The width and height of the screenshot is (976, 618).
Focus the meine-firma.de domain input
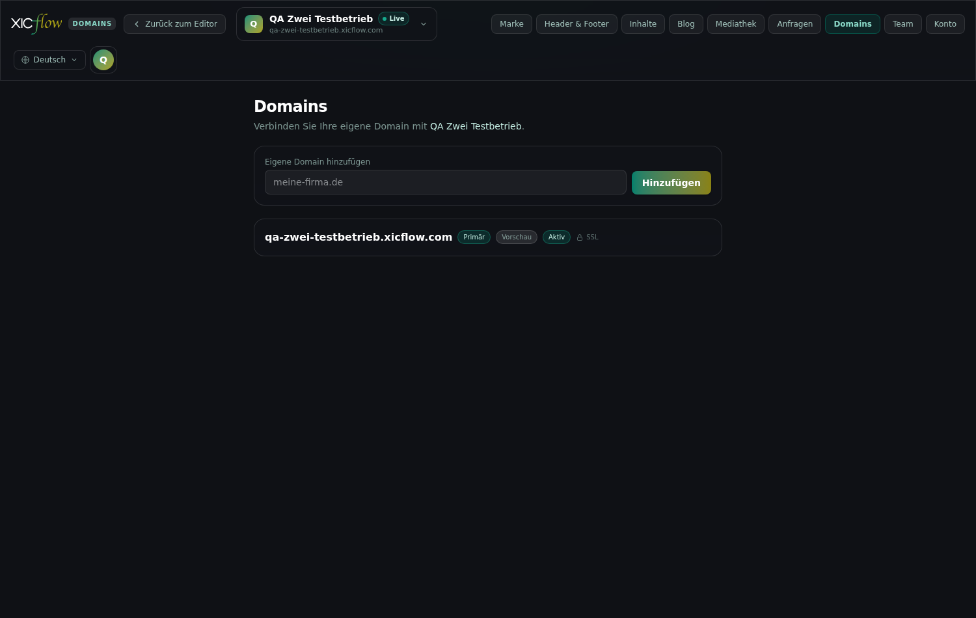[x=446, y=182]
